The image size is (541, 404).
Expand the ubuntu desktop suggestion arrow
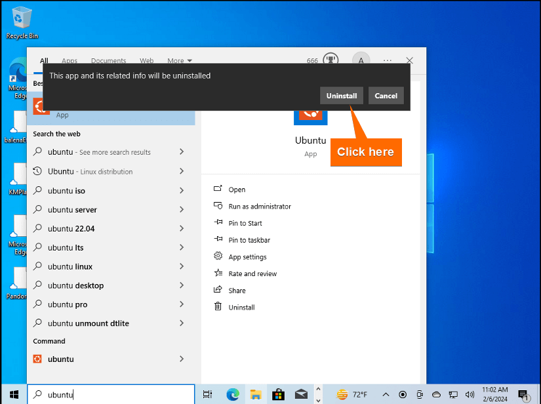pos(182,285)
